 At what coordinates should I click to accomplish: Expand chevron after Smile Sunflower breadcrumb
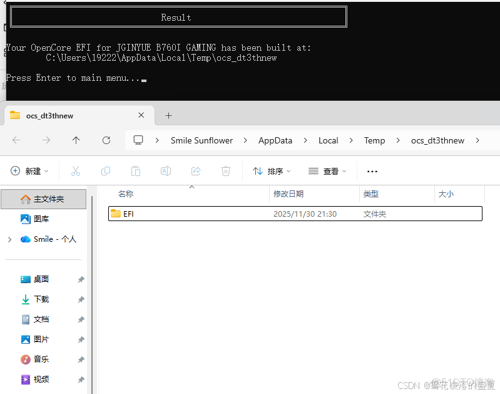[x=245, y=140]
